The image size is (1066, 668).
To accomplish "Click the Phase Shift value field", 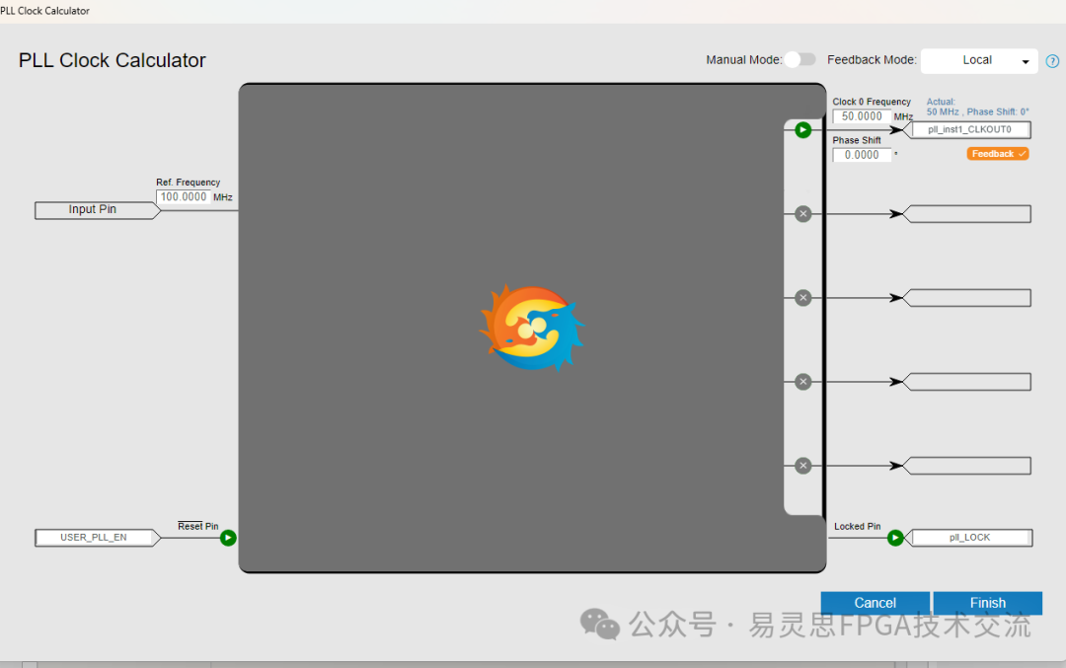I will point(861,155).
